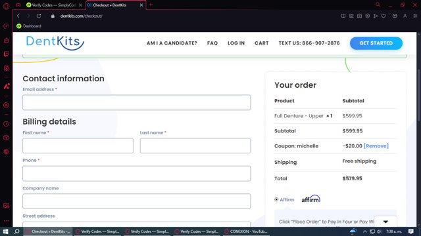Select the Affirm payment radio button
Screen dimensions: 421x236
click(276, 199)
